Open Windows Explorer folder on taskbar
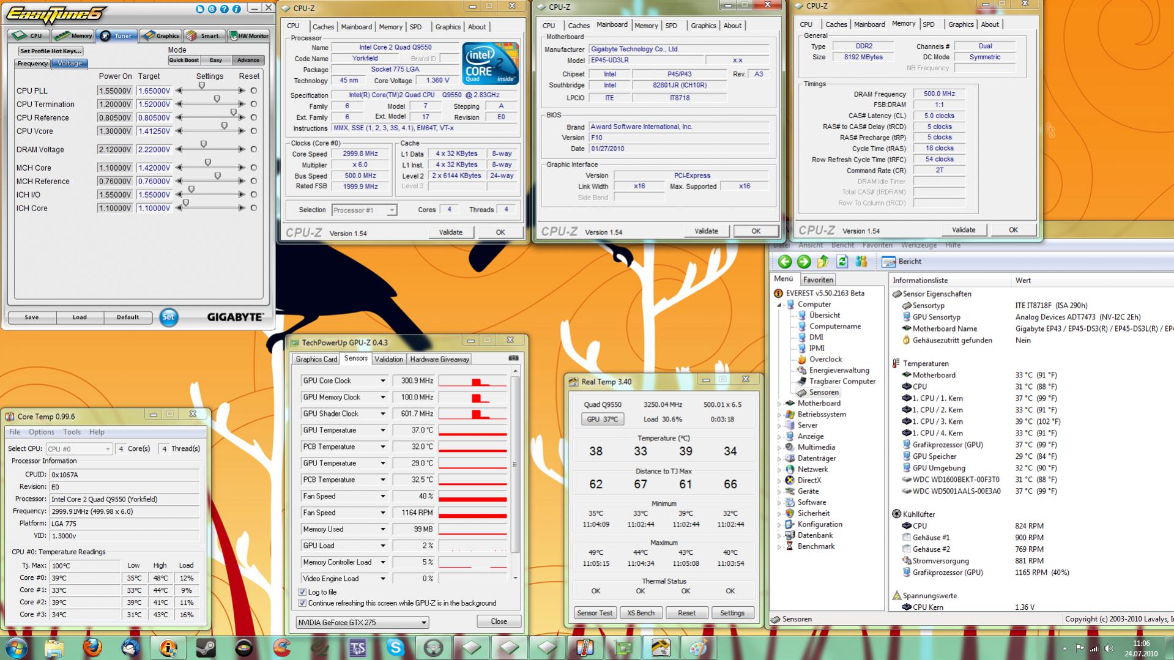The image size is (1174, 660). point(54,648)
